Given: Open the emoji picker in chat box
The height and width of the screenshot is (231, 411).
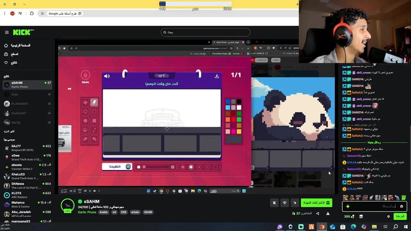Looking at the screenshot, I should pos(401,206).
